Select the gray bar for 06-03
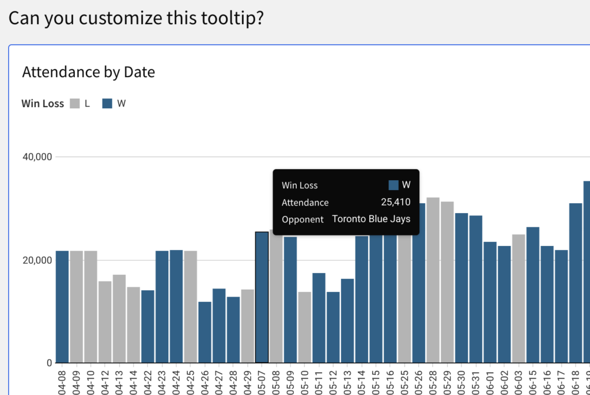Image resolution: width=590 pixels, height=395 pixels. point(519,298)
